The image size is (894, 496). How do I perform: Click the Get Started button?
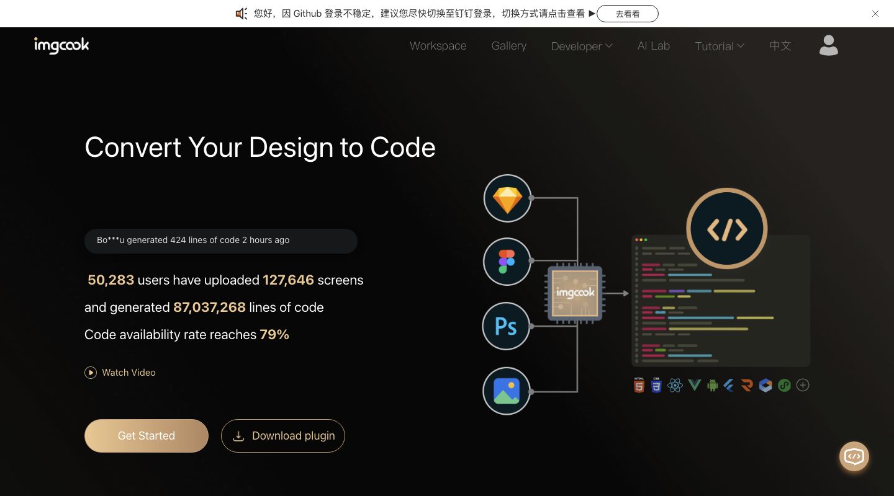tap(147, 436)
